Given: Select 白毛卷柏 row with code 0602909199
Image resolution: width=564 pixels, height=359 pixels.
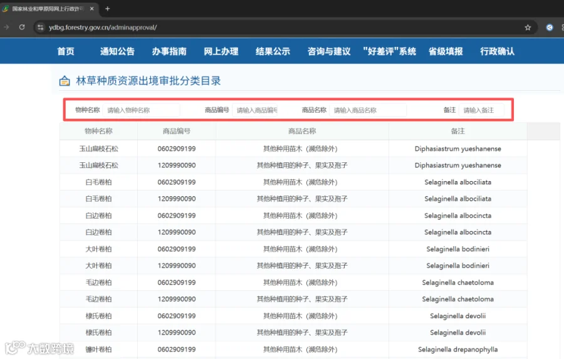Looking at the screenshot, I should click(x=293, y=182).
